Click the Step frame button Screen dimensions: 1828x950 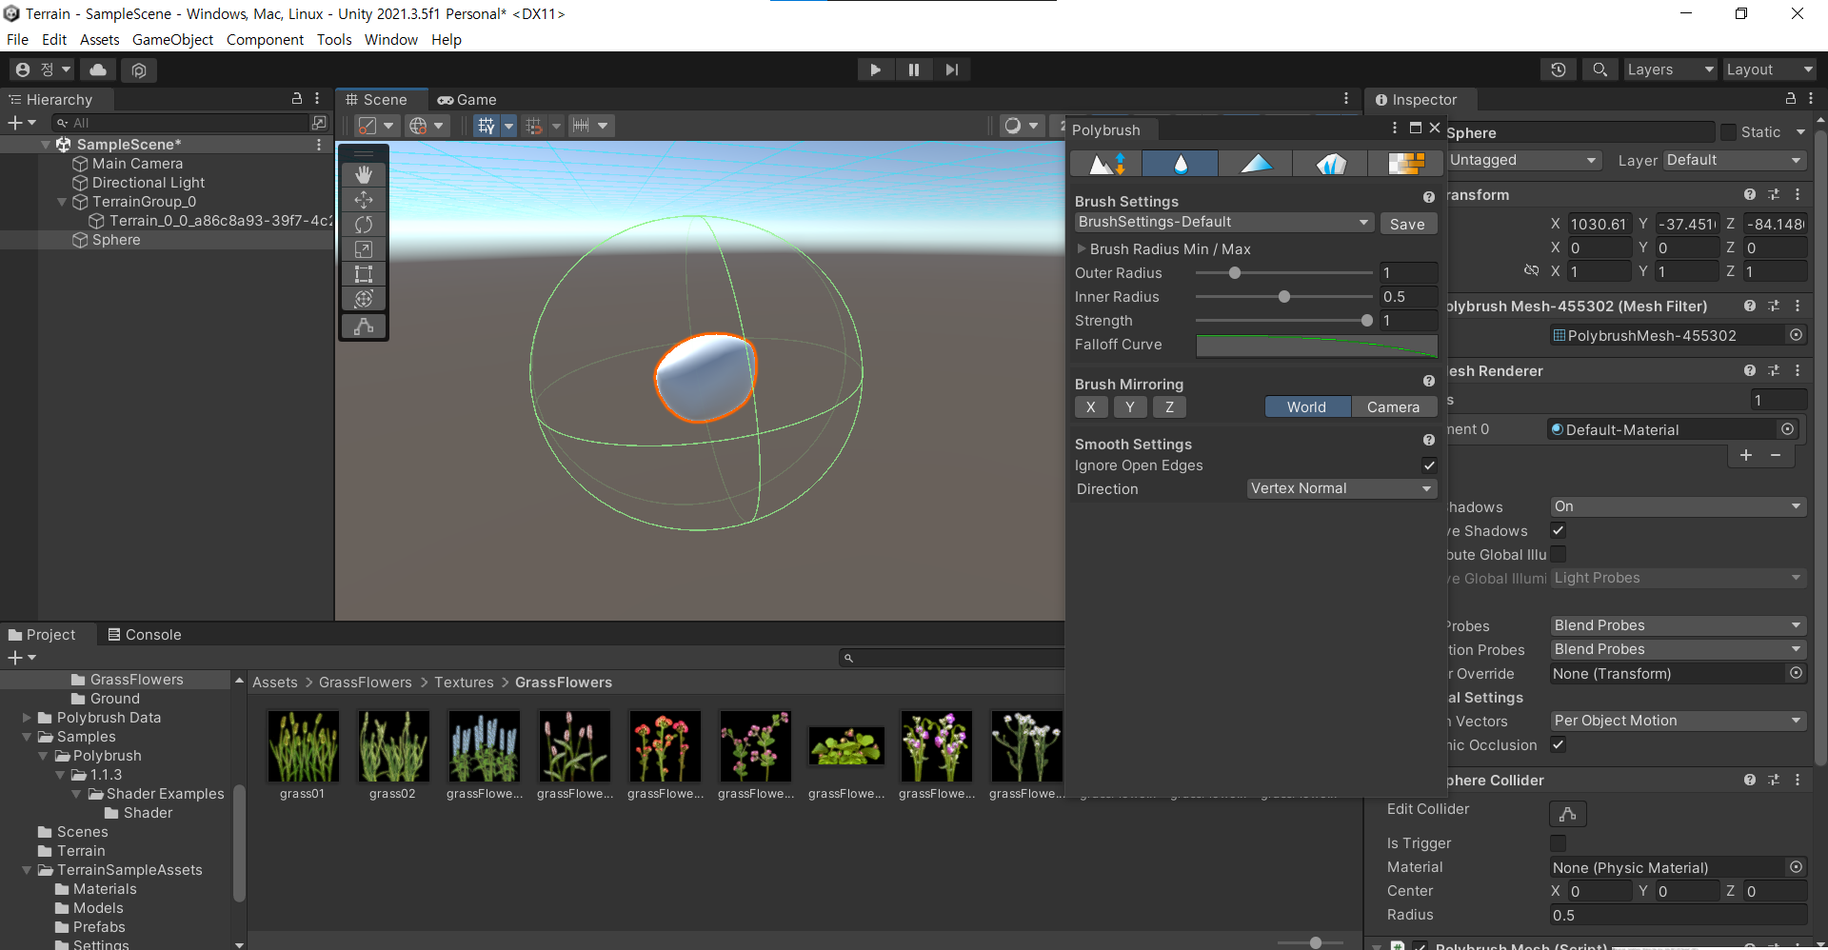[951, 69]
